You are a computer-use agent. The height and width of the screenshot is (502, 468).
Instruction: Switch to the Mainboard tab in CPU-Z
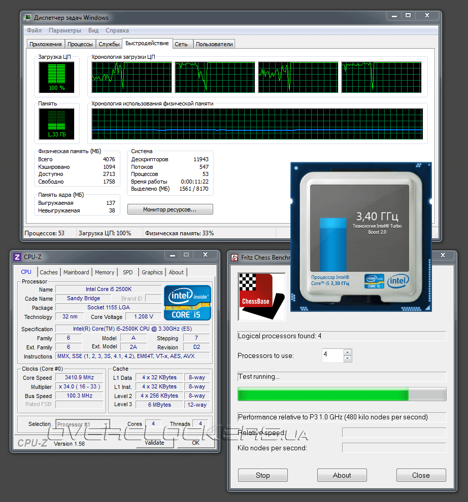click(x=76, y=272)
